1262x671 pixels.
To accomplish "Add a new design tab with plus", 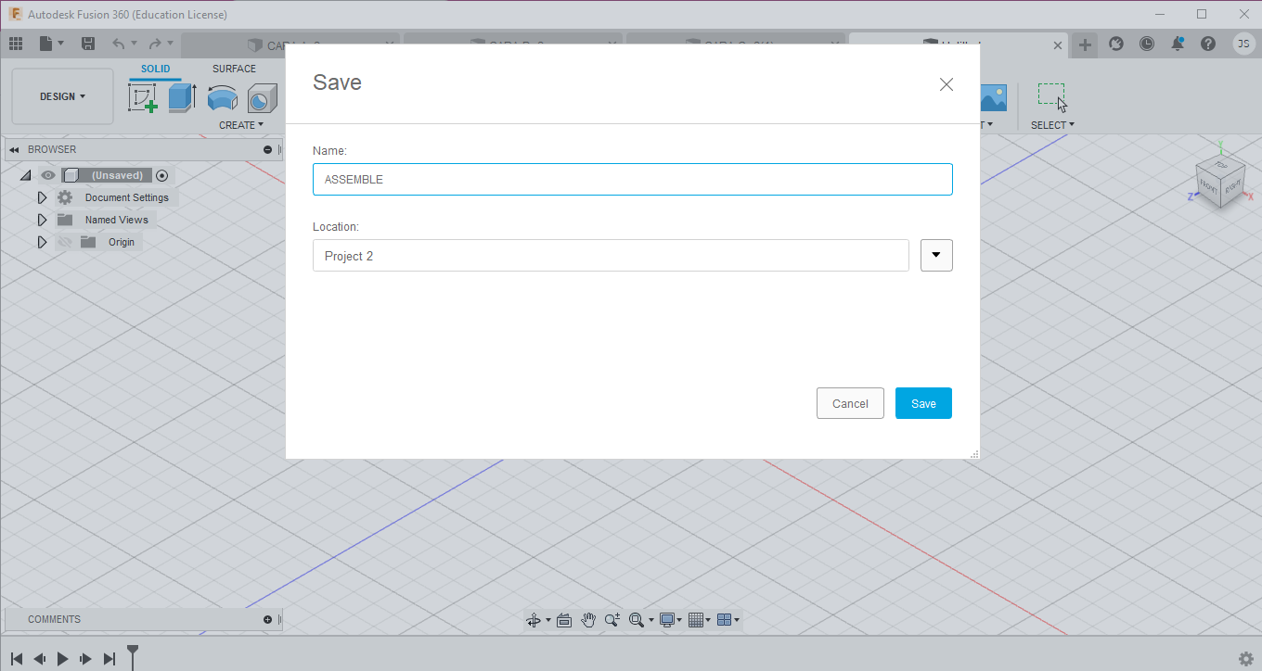I will (x=1085, y=44).
